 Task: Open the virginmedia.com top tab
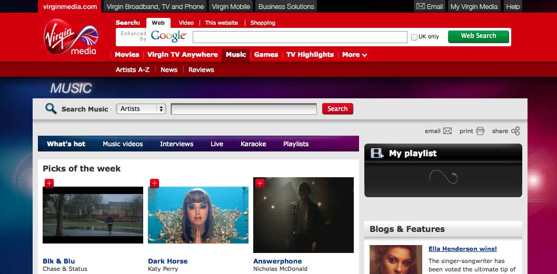click(70, 6)
